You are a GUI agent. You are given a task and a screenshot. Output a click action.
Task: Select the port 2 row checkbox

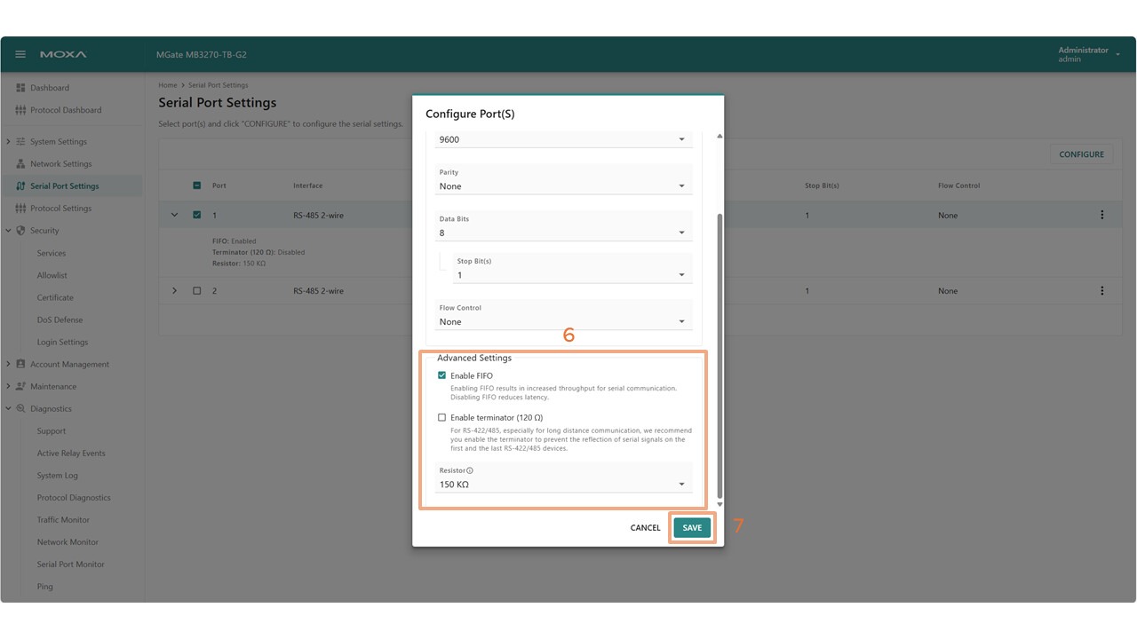pos(197,291)
